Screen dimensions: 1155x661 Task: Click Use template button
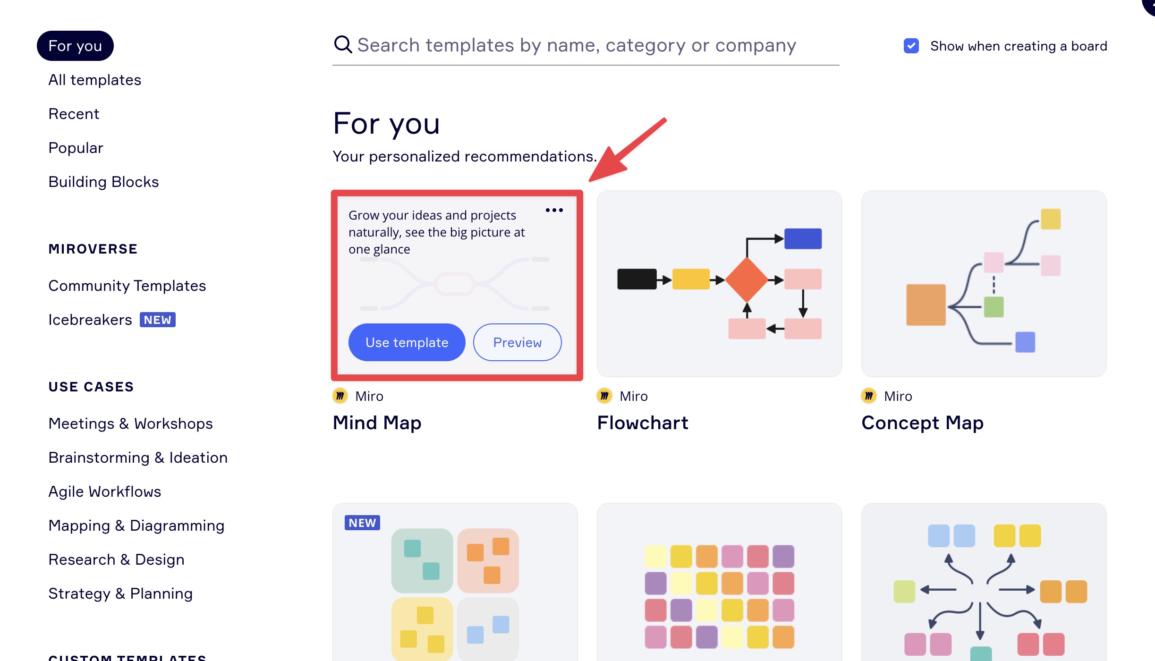(x=407, y=342)
